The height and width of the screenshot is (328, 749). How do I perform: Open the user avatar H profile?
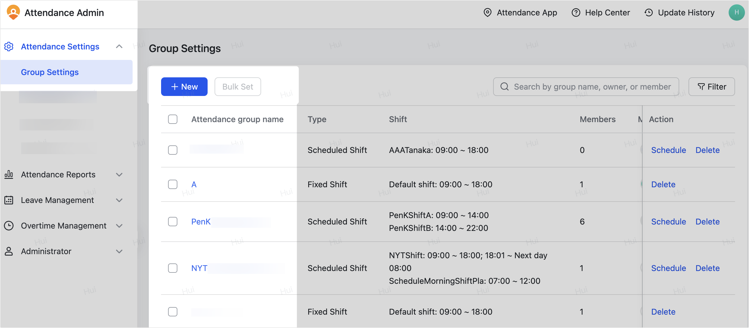click(x=736, y=13)
